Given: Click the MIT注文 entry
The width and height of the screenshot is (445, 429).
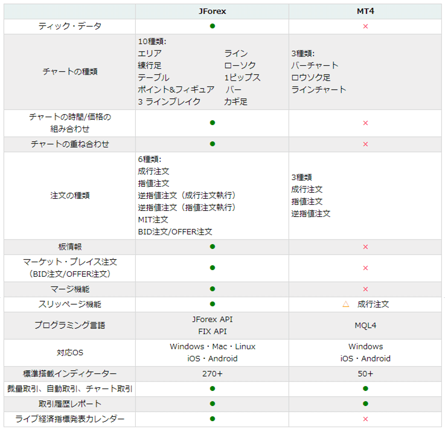Looking at the screenshot, I should tap(153, 219).
